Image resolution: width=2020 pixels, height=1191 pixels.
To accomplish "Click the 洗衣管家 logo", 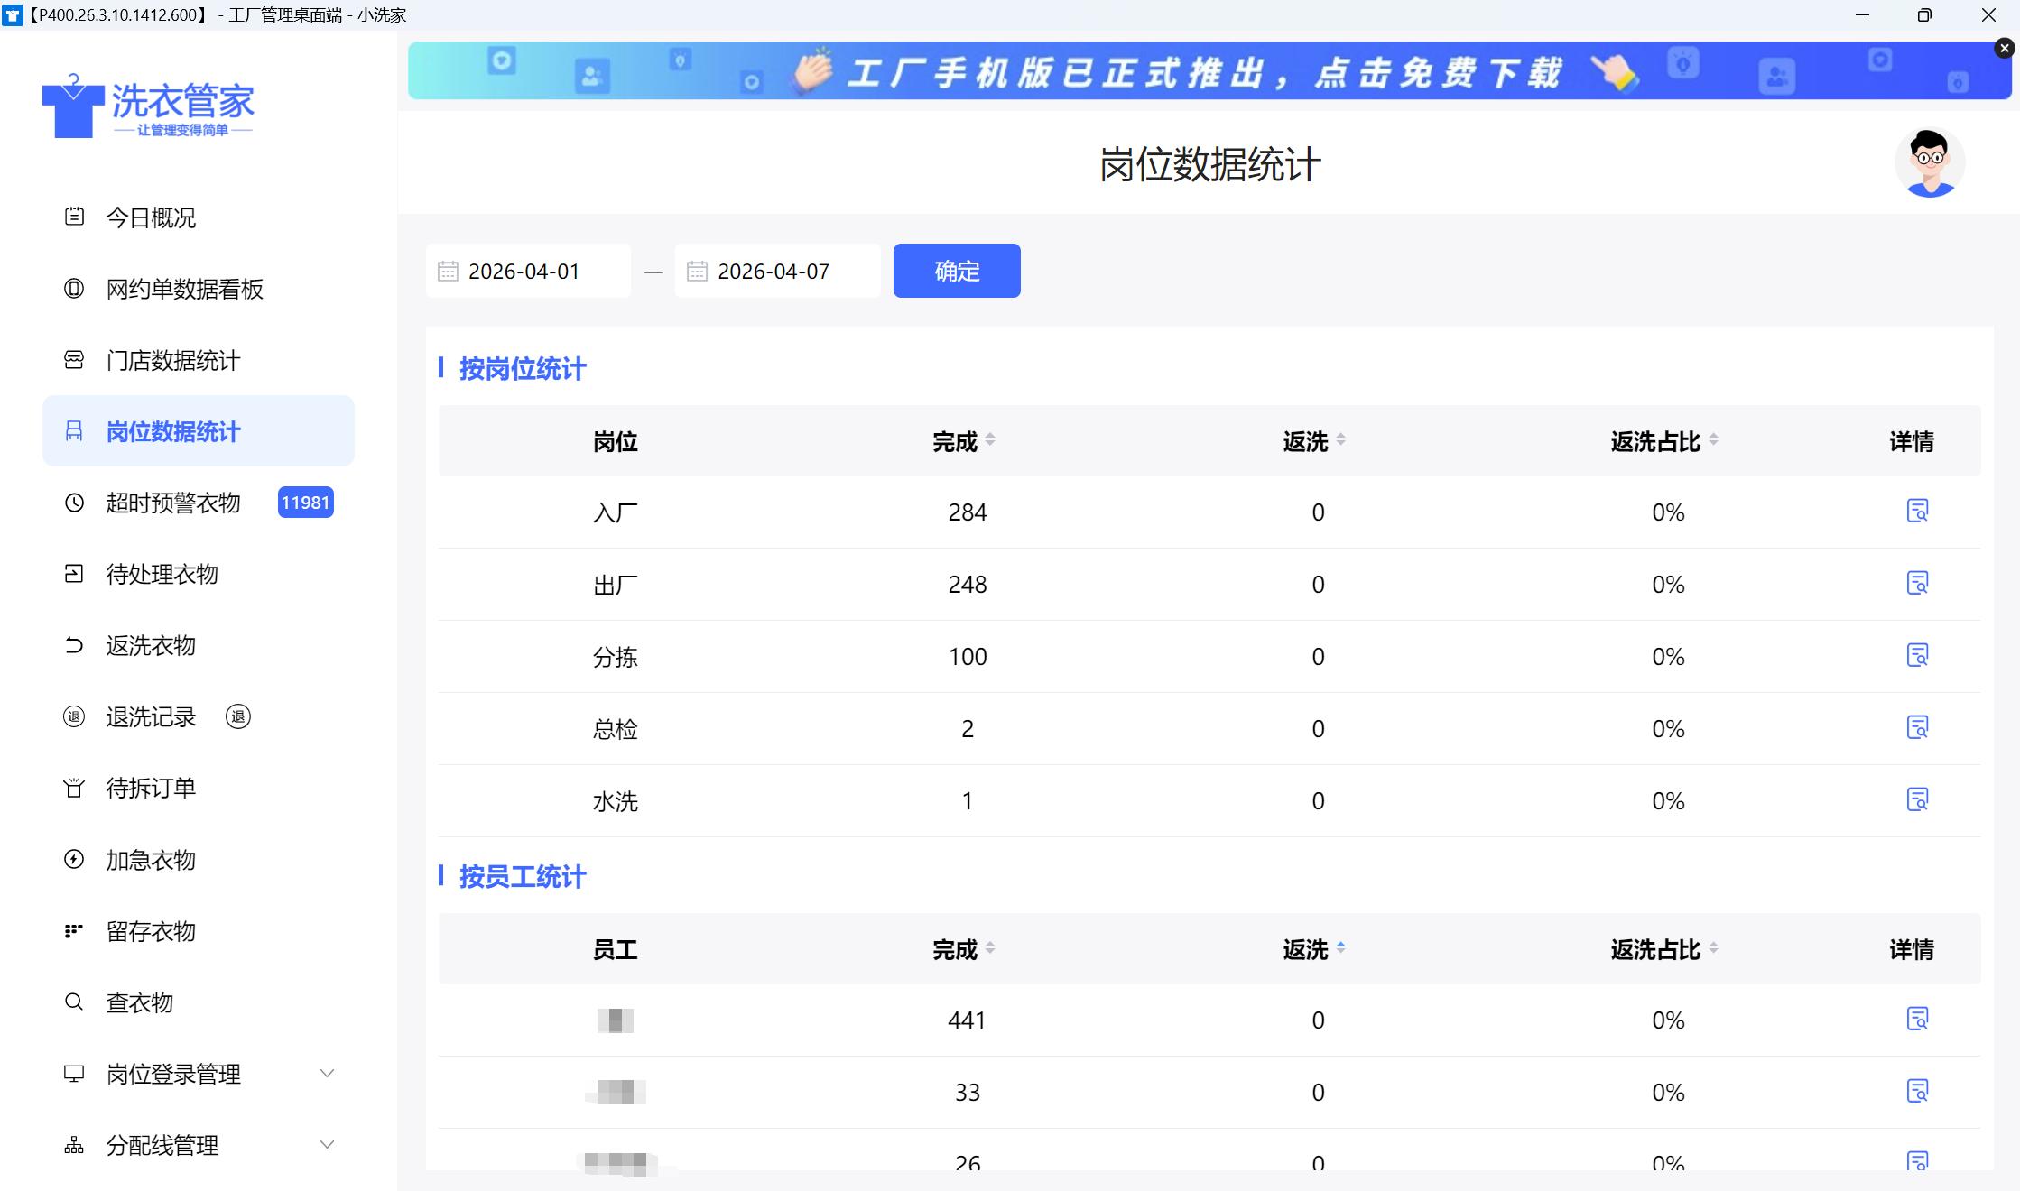I will (x=149, y=106).
